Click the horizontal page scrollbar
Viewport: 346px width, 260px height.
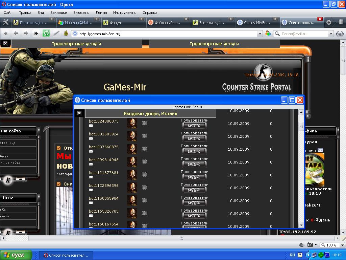point(170,238)
